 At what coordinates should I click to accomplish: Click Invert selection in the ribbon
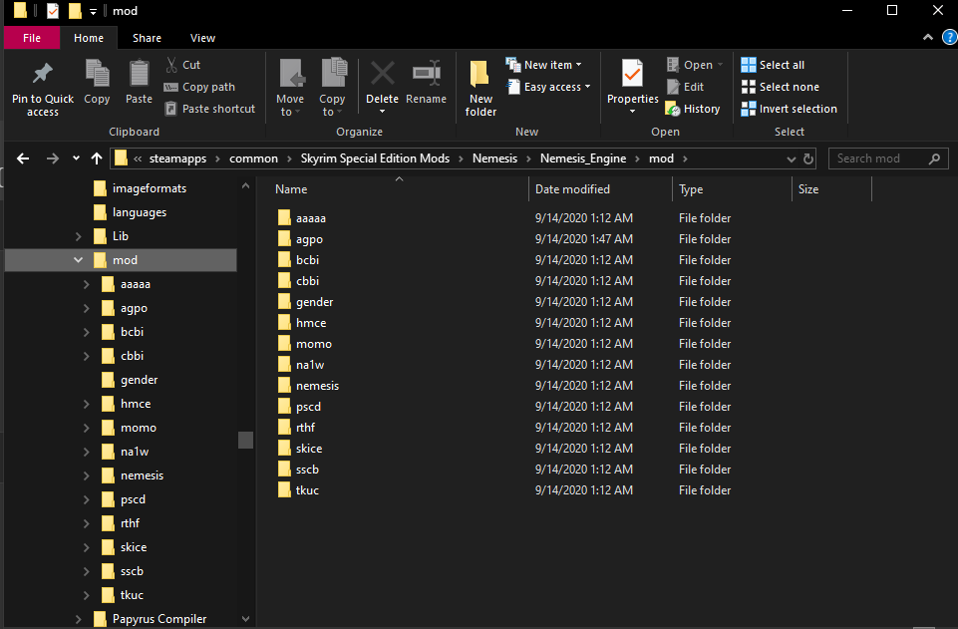coord(789,109)
